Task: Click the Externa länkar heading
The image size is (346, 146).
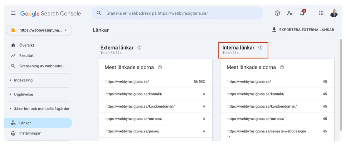Action: pyautogui.click(x=117, y=48)
